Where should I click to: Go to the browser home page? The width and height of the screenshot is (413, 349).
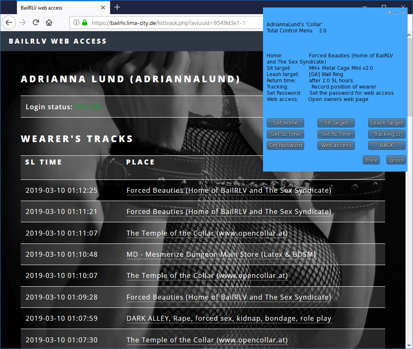click(49, 22)
